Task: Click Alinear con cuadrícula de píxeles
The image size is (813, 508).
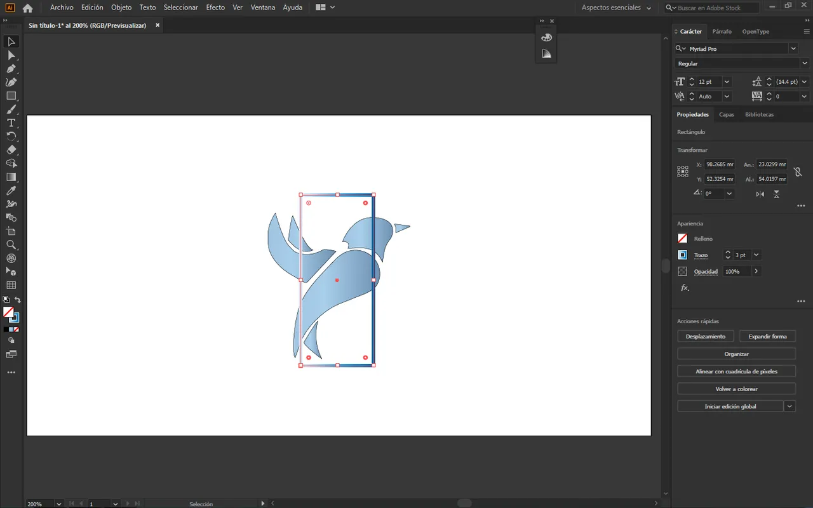Action: click(737, 371)
